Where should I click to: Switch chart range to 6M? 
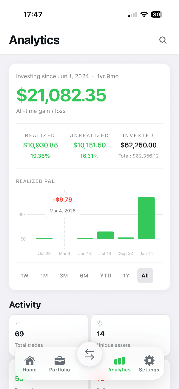[x=84, y=276]
